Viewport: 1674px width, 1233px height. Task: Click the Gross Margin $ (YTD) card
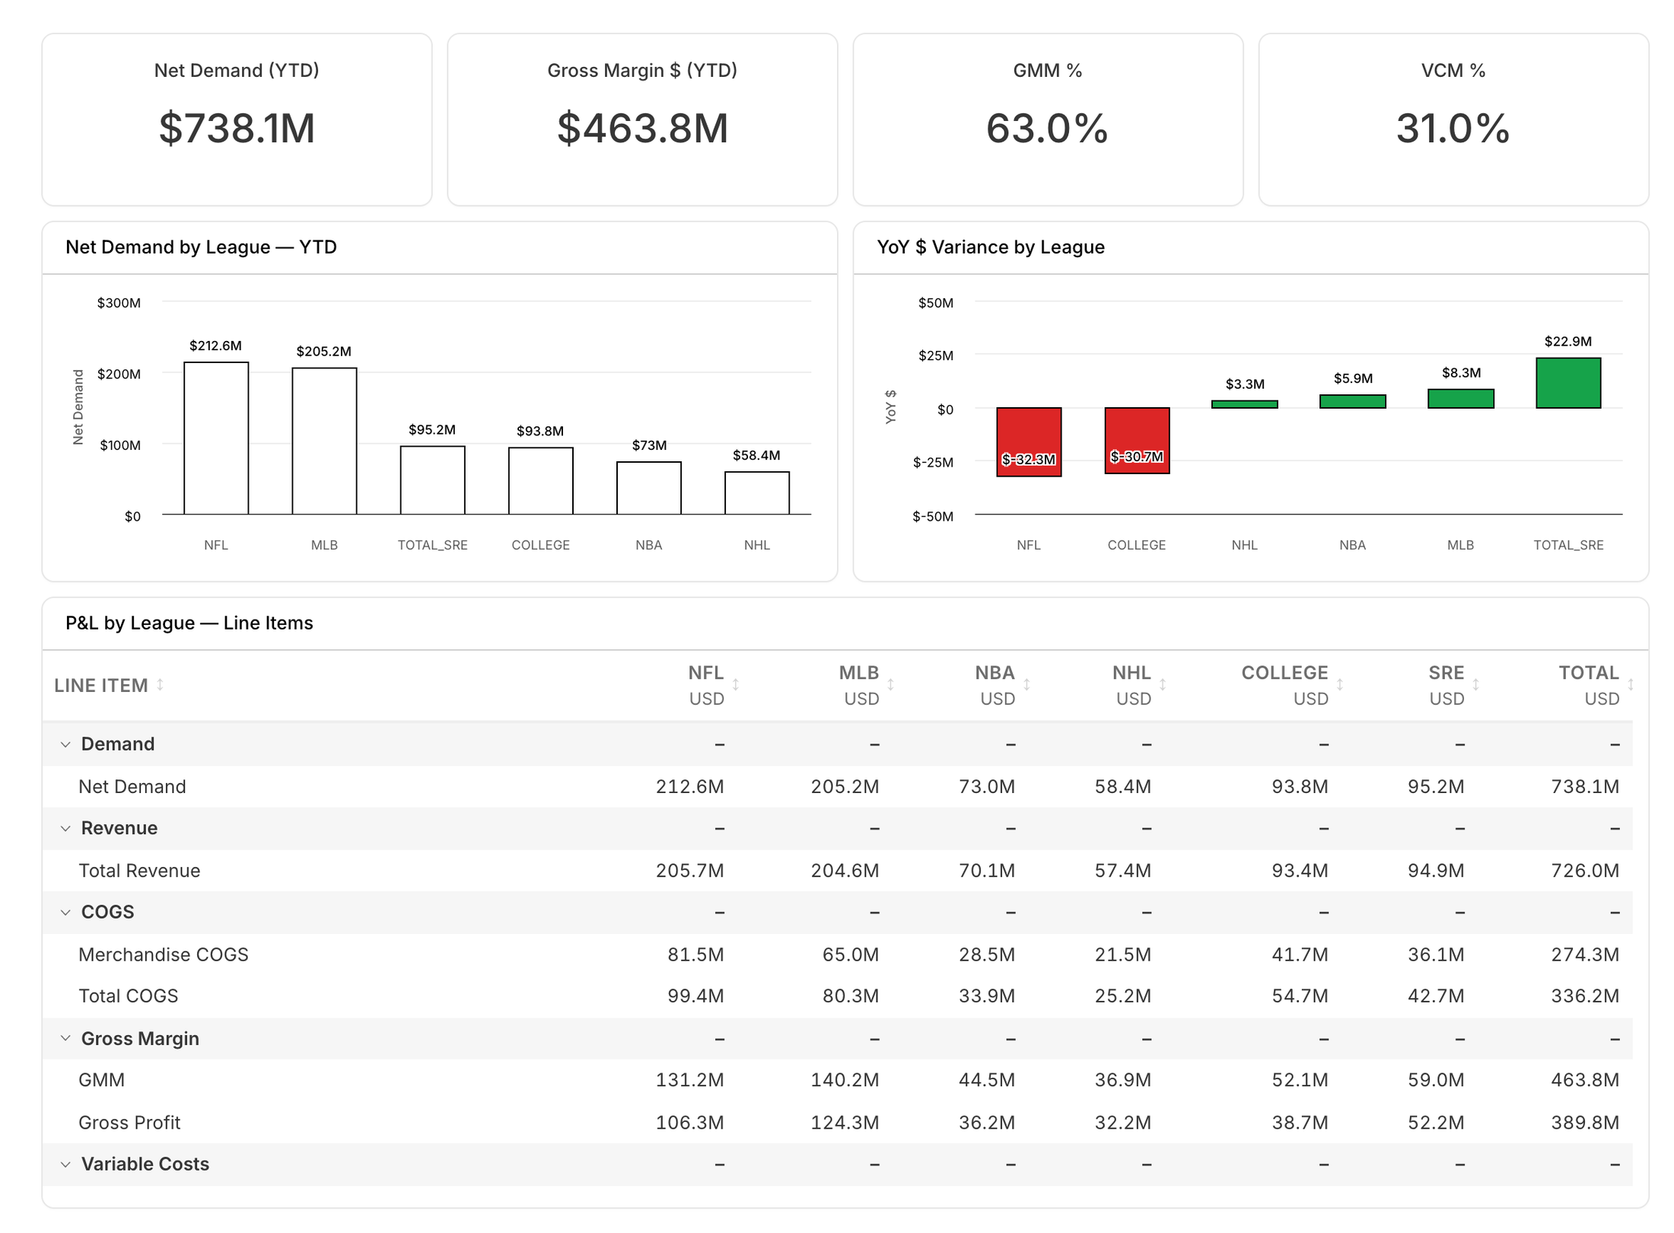642,119
